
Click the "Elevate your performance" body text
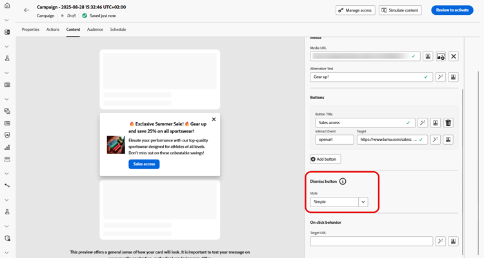click(168, 147)
